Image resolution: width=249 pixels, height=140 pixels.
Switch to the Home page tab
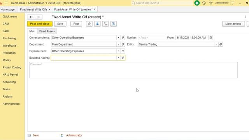tap(8, 9)
